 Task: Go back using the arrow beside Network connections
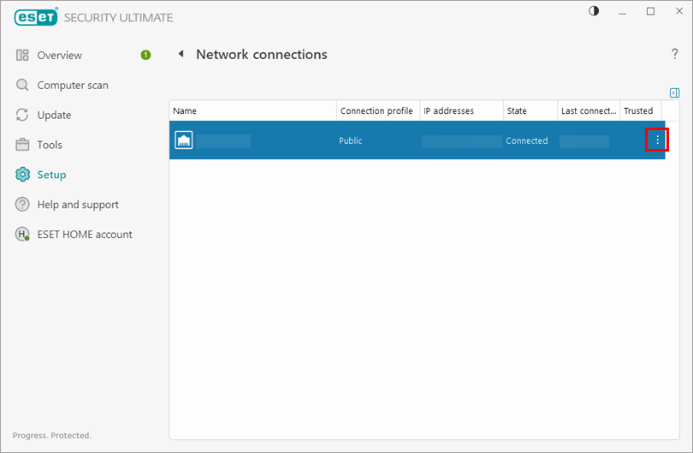point(181,55)
